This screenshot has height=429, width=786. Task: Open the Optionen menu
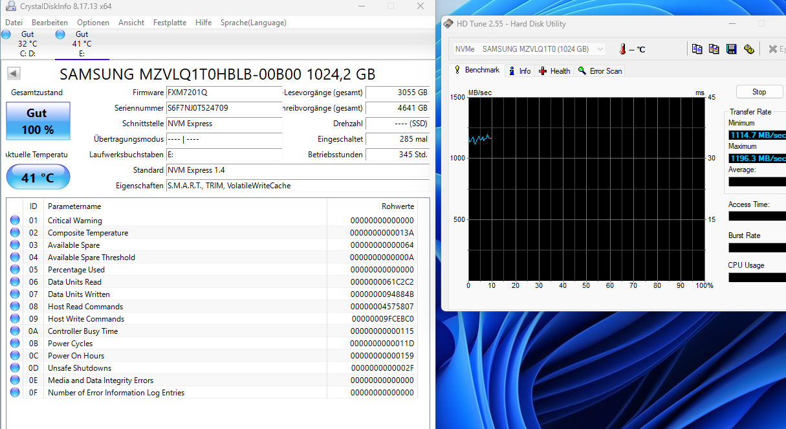[93, 23]
